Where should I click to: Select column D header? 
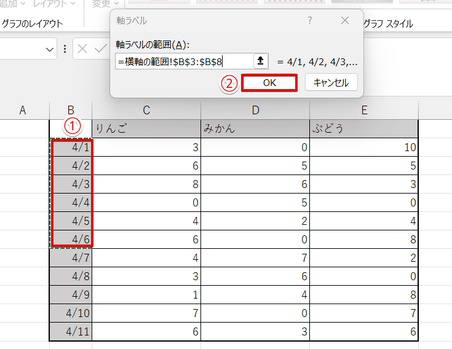pyautogui.click(x=255, y=110)
